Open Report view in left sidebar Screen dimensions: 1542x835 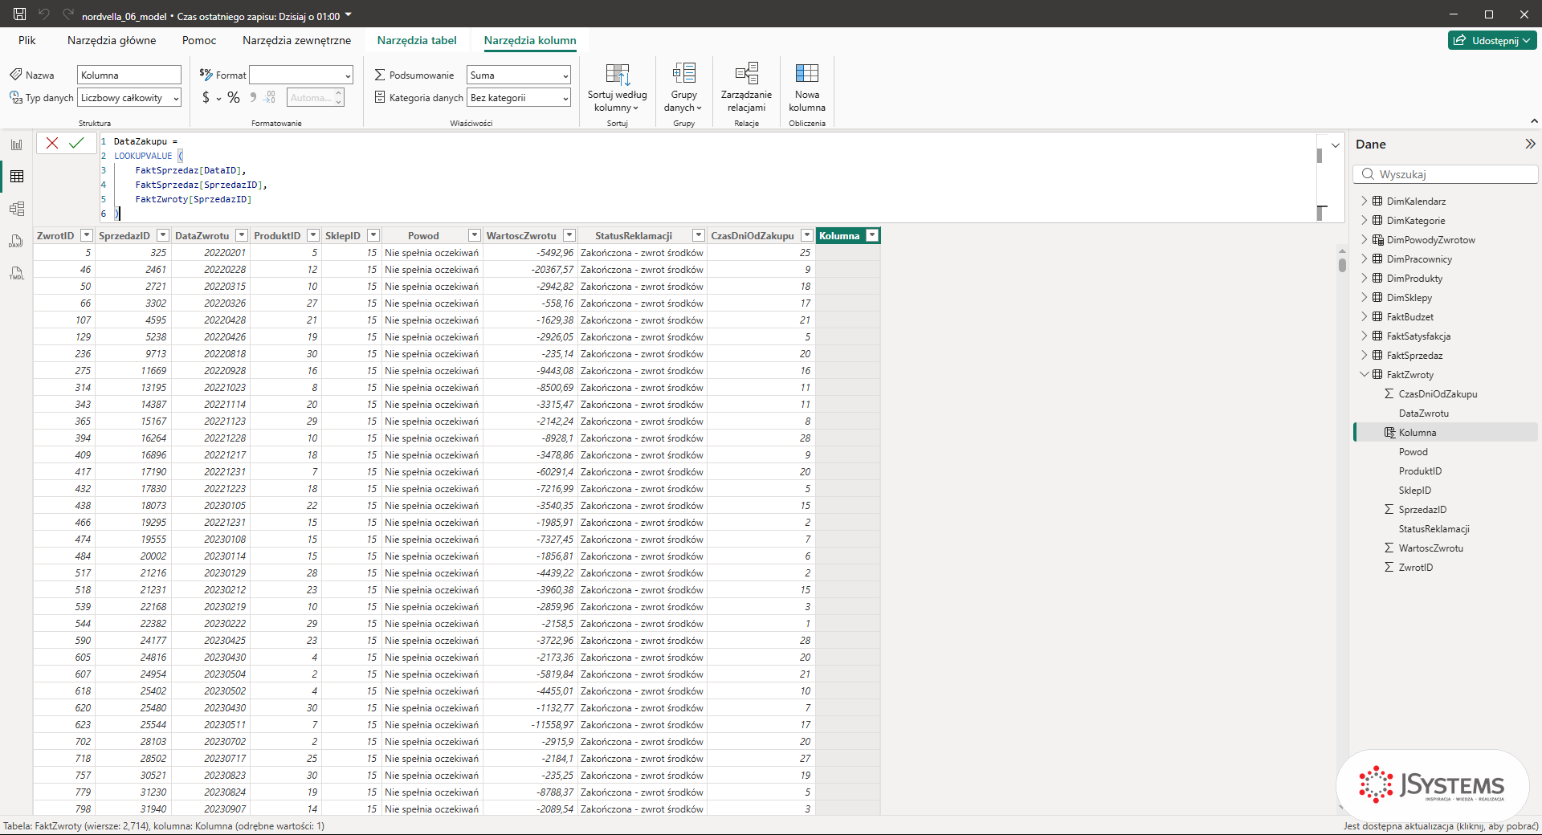click(x=17, y=145)
